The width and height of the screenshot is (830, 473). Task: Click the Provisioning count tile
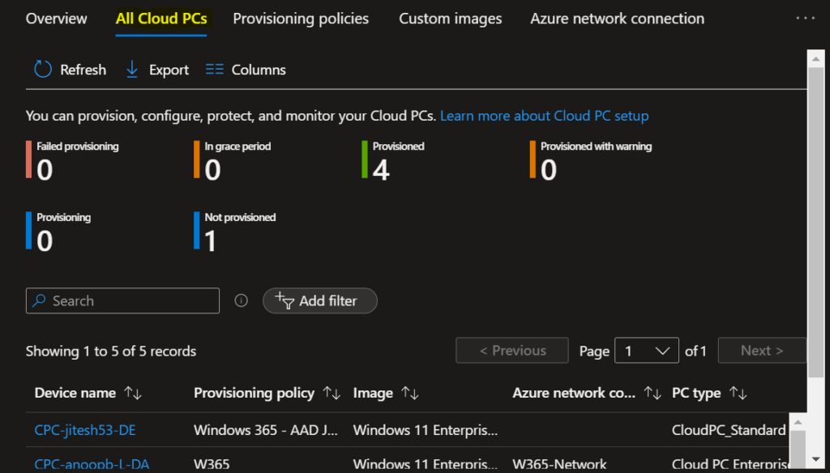pos(58,232)
